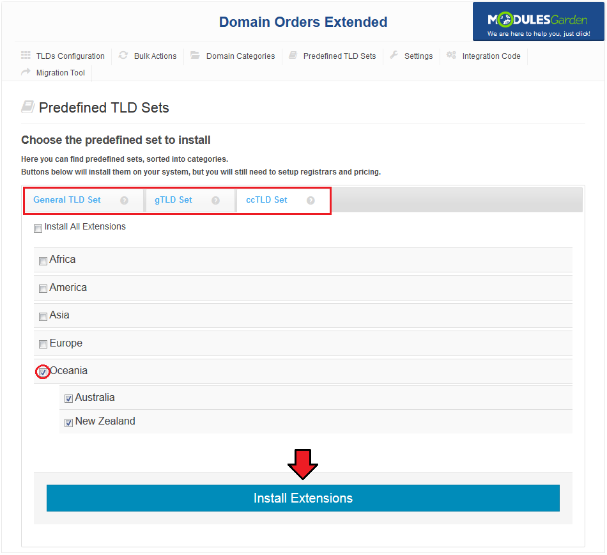607x555 pixels.
Task: Click help icon beside General TLD Set
Action: click(124, 200)
